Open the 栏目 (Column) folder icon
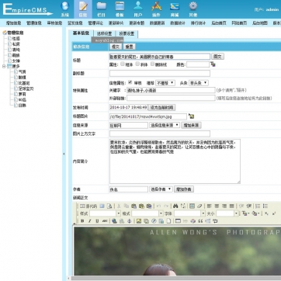This screenshot has height=281, width=281. pos(102,9)
